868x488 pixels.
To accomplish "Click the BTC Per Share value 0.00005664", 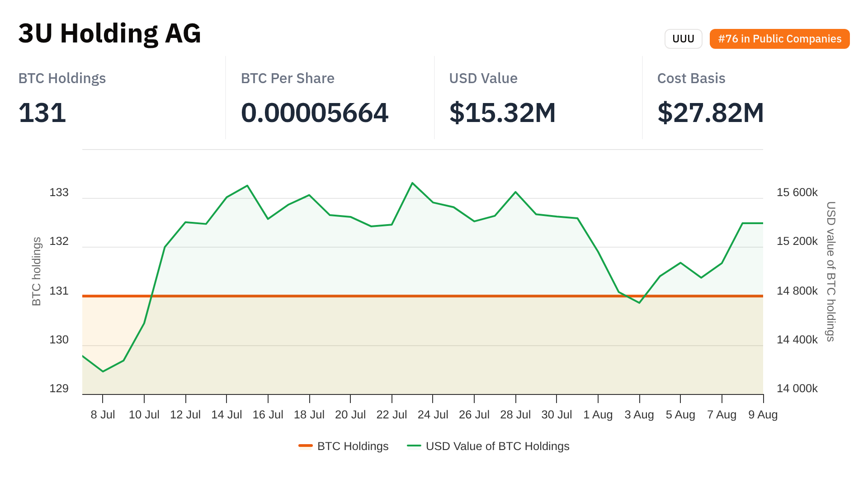I will 315,113.
